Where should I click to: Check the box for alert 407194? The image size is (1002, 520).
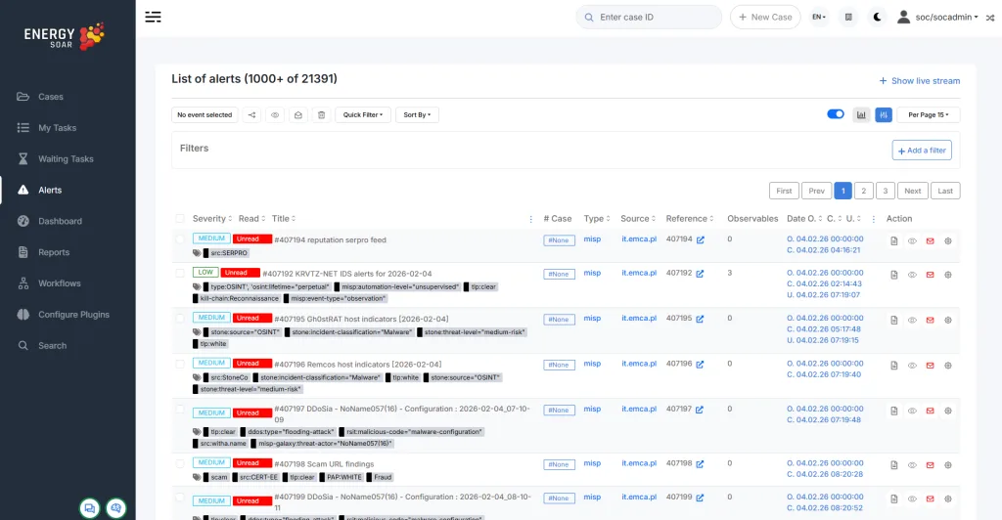(179, 238)
